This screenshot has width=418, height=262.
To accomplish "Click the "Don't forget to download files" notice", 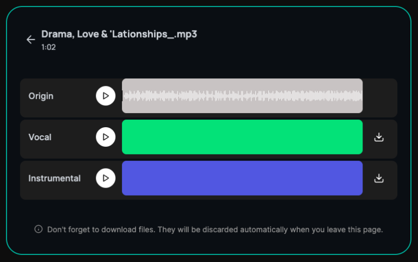I will (x=215, y=229).
